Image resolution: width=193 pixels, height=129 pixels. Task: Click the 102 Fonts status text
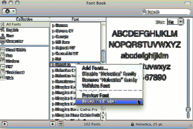tap(92, 124)
